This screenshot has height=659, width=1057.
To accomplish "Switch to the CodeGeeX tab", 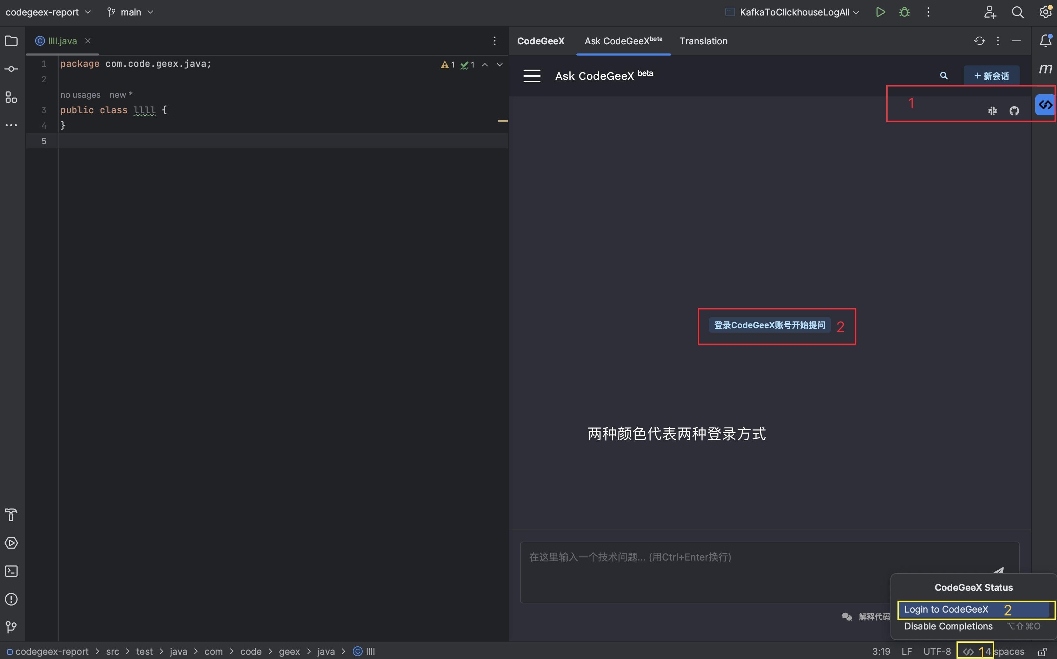I will pyautogui.click(x=540, y=40).
